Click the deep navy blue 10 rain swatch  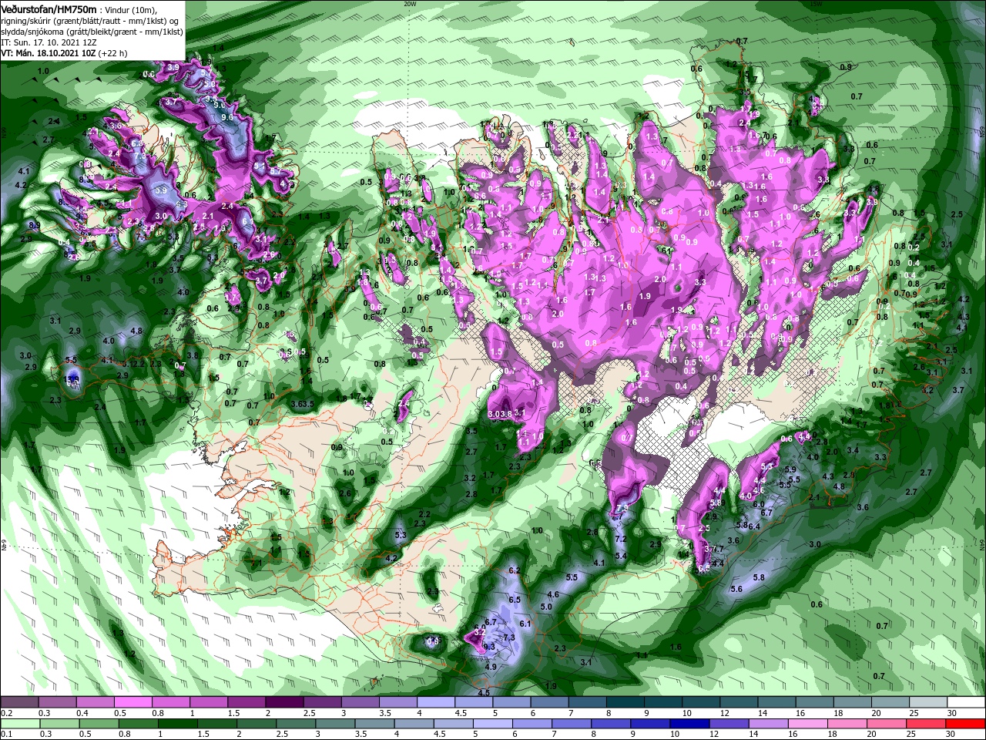point(689,724)
